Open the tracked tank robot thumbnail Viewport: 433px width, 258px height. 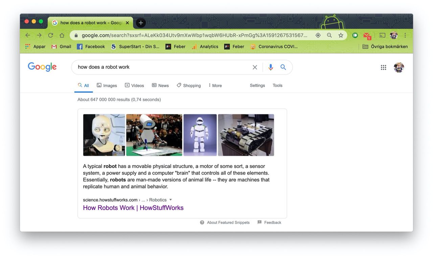tap(246, 135)
